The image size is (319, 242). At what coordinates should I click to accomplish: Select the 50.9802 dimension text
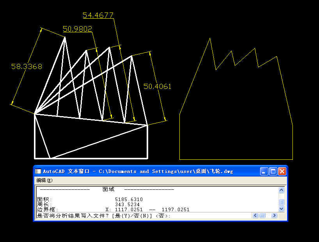click(x=77, y=29)
